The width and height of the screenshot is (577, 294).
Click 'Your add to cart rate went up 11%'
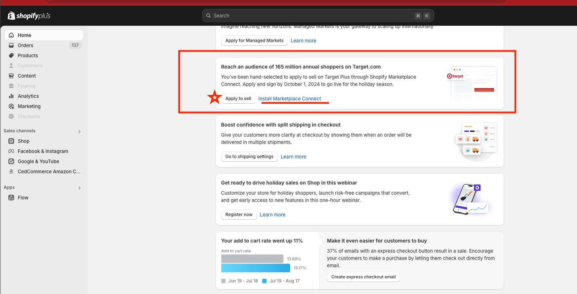pos(262,241)
